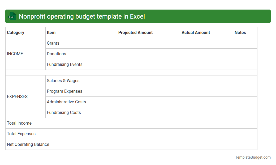The height and width of the screenshot is (165, 276).
Task: Select the Notes column header
Action: (240, 32)
